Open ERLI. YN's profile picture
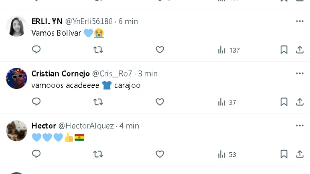Image resolution: width=310 pixels, height=174 pixels. coord(17,26)
